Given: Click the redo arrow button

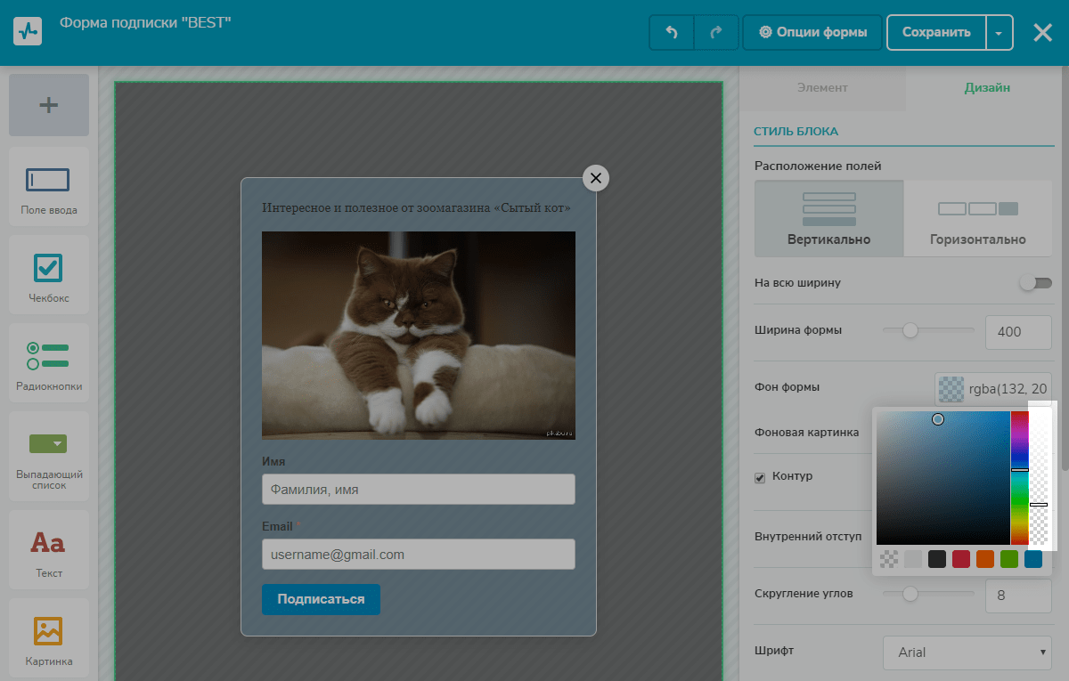Looking at the screenshot, I should pyautogui.click(x=716, y=33).
